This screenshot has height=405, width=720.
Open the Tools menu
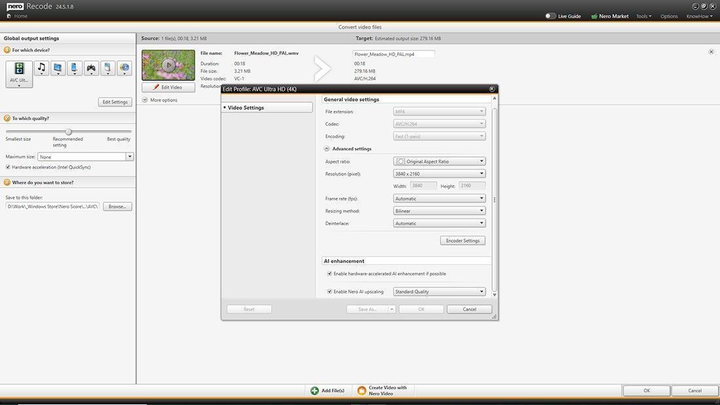pos(644,16)
